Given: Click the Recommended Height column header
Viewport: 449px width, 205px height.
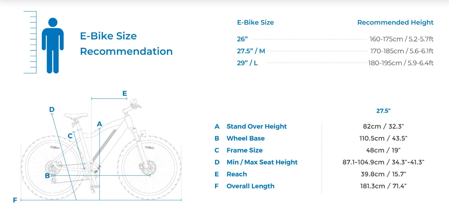Looking at the screenshot, I should tap(395, 23).
